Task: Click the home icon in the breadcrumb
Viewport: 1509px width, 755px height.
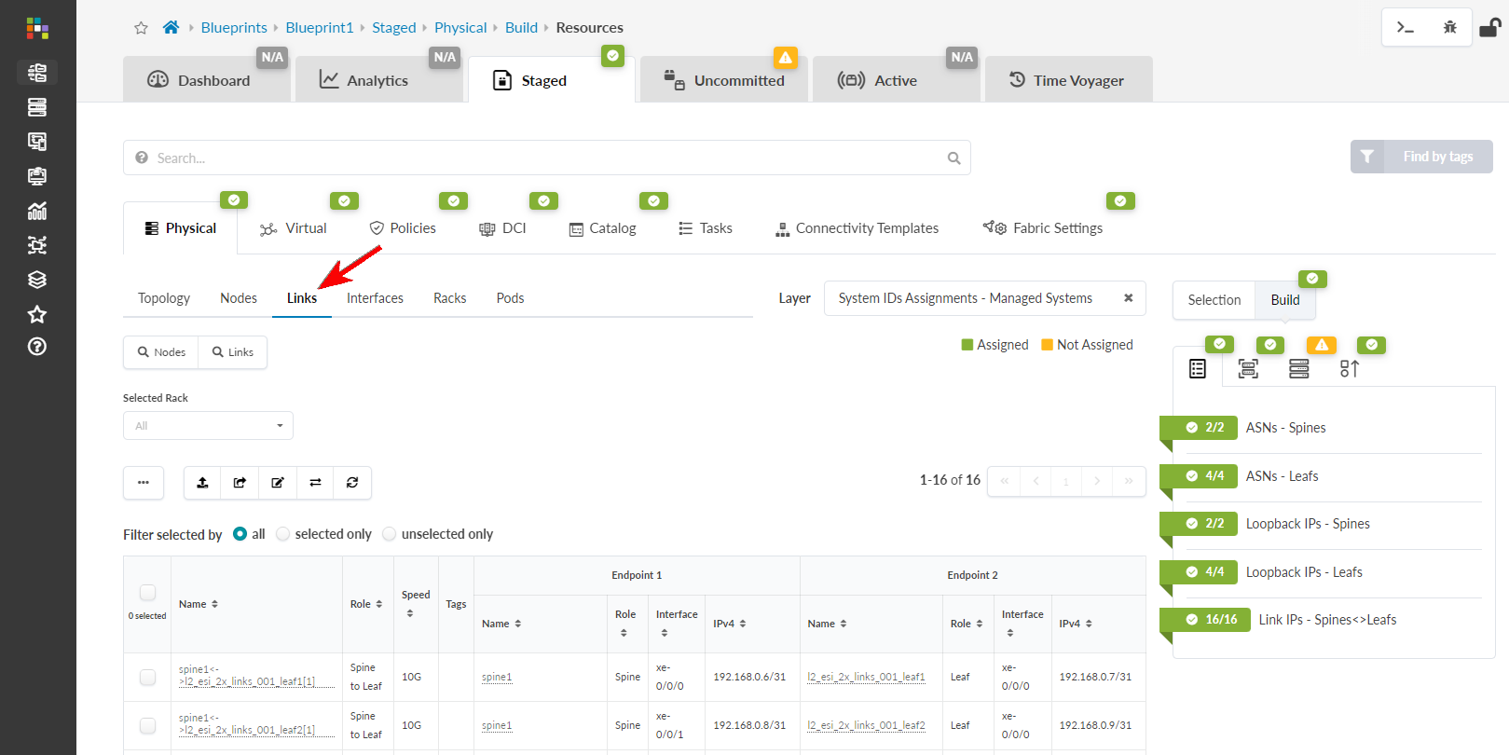Action: [x=171, y=27]
